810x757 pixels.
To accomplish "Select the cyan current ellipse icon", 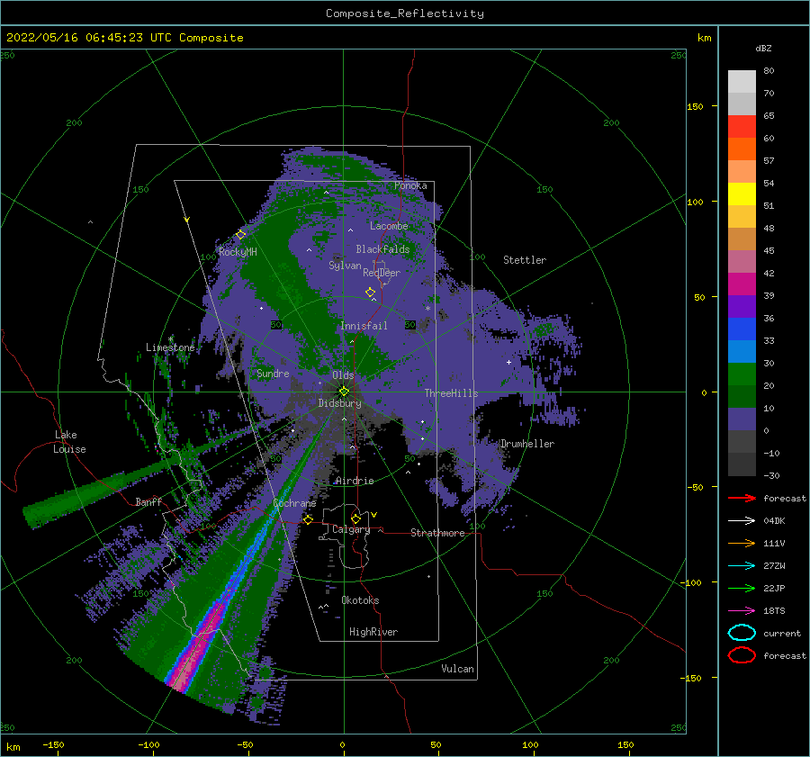I will click(742, 633).
